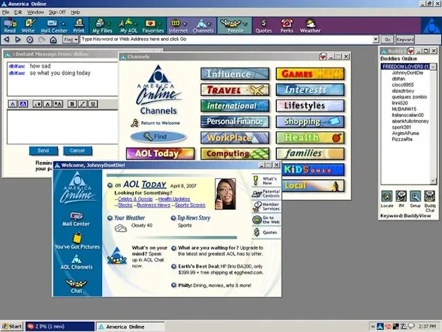442x332 pixels.
Task: Open Read mail icon in toolbar
Action: click(10, 26)
